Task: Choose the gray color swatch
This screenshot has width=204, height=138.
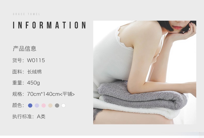Action: pos(57,105)
